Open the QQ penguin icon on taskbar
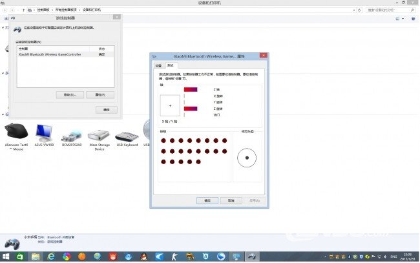The width and height of the screenshot is (420, 263). pos(144,257)
